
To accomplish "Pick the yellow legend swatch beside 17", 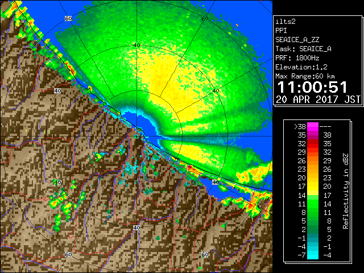I will (x=313, y=187).
